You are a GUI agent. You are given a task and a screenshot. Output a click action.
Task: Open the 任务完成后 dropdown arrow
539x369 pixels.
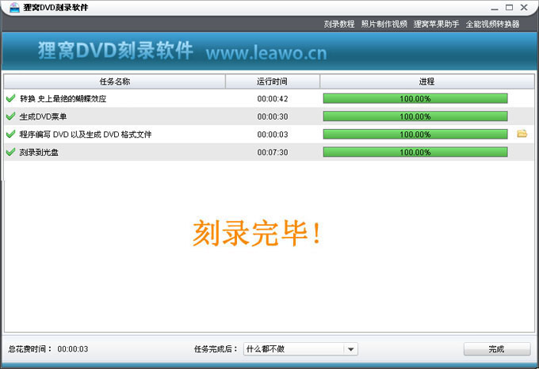tap(350, 349)
